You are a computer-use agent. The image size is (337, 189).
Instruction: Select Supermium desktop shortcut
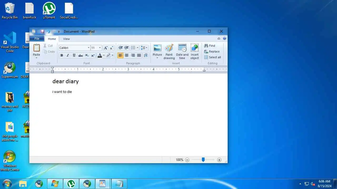coord(10,70)
